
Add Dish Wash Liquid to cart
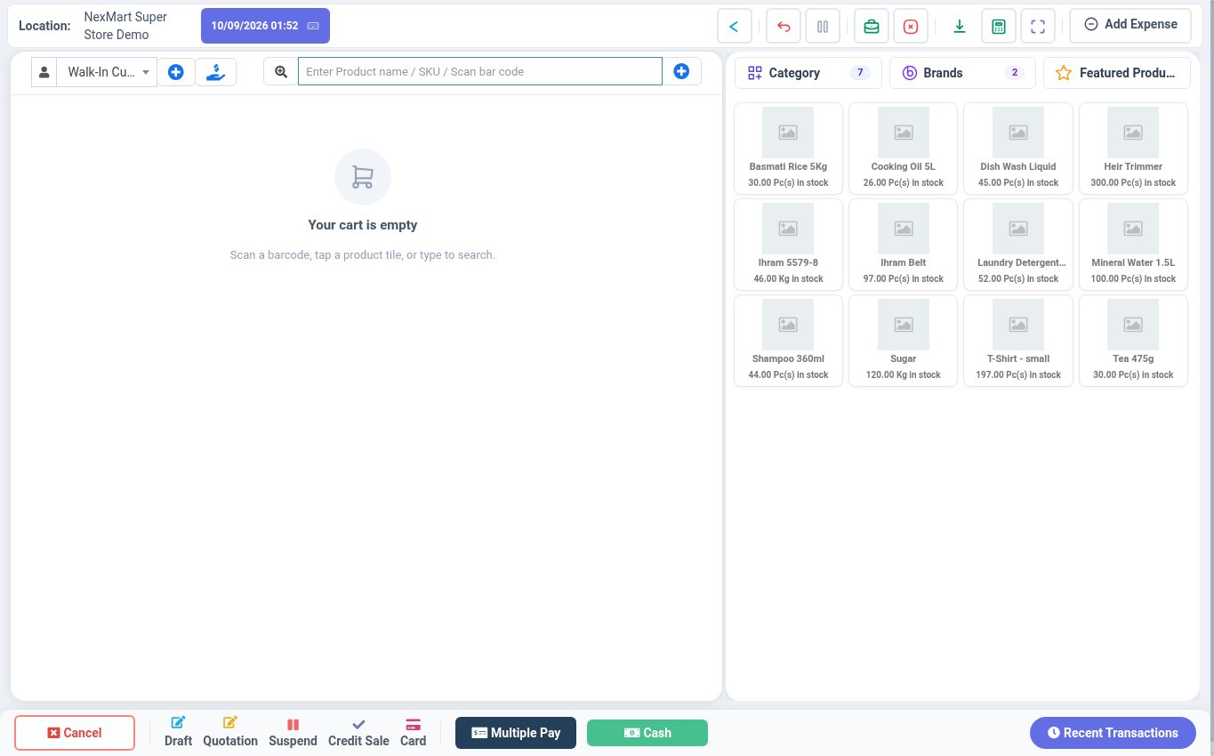pyautogui.click(x=1018, y=148)
